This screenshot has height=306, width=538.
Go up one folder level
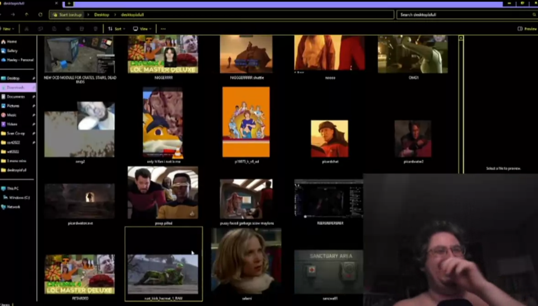pos(26,15)
